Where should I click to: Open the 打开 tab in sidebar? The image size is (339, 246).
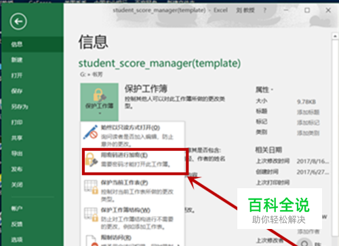[33, 75]
